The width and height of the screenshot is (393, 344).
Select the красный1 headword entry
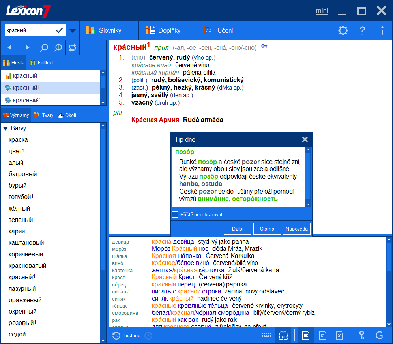(x=51, y=88)
